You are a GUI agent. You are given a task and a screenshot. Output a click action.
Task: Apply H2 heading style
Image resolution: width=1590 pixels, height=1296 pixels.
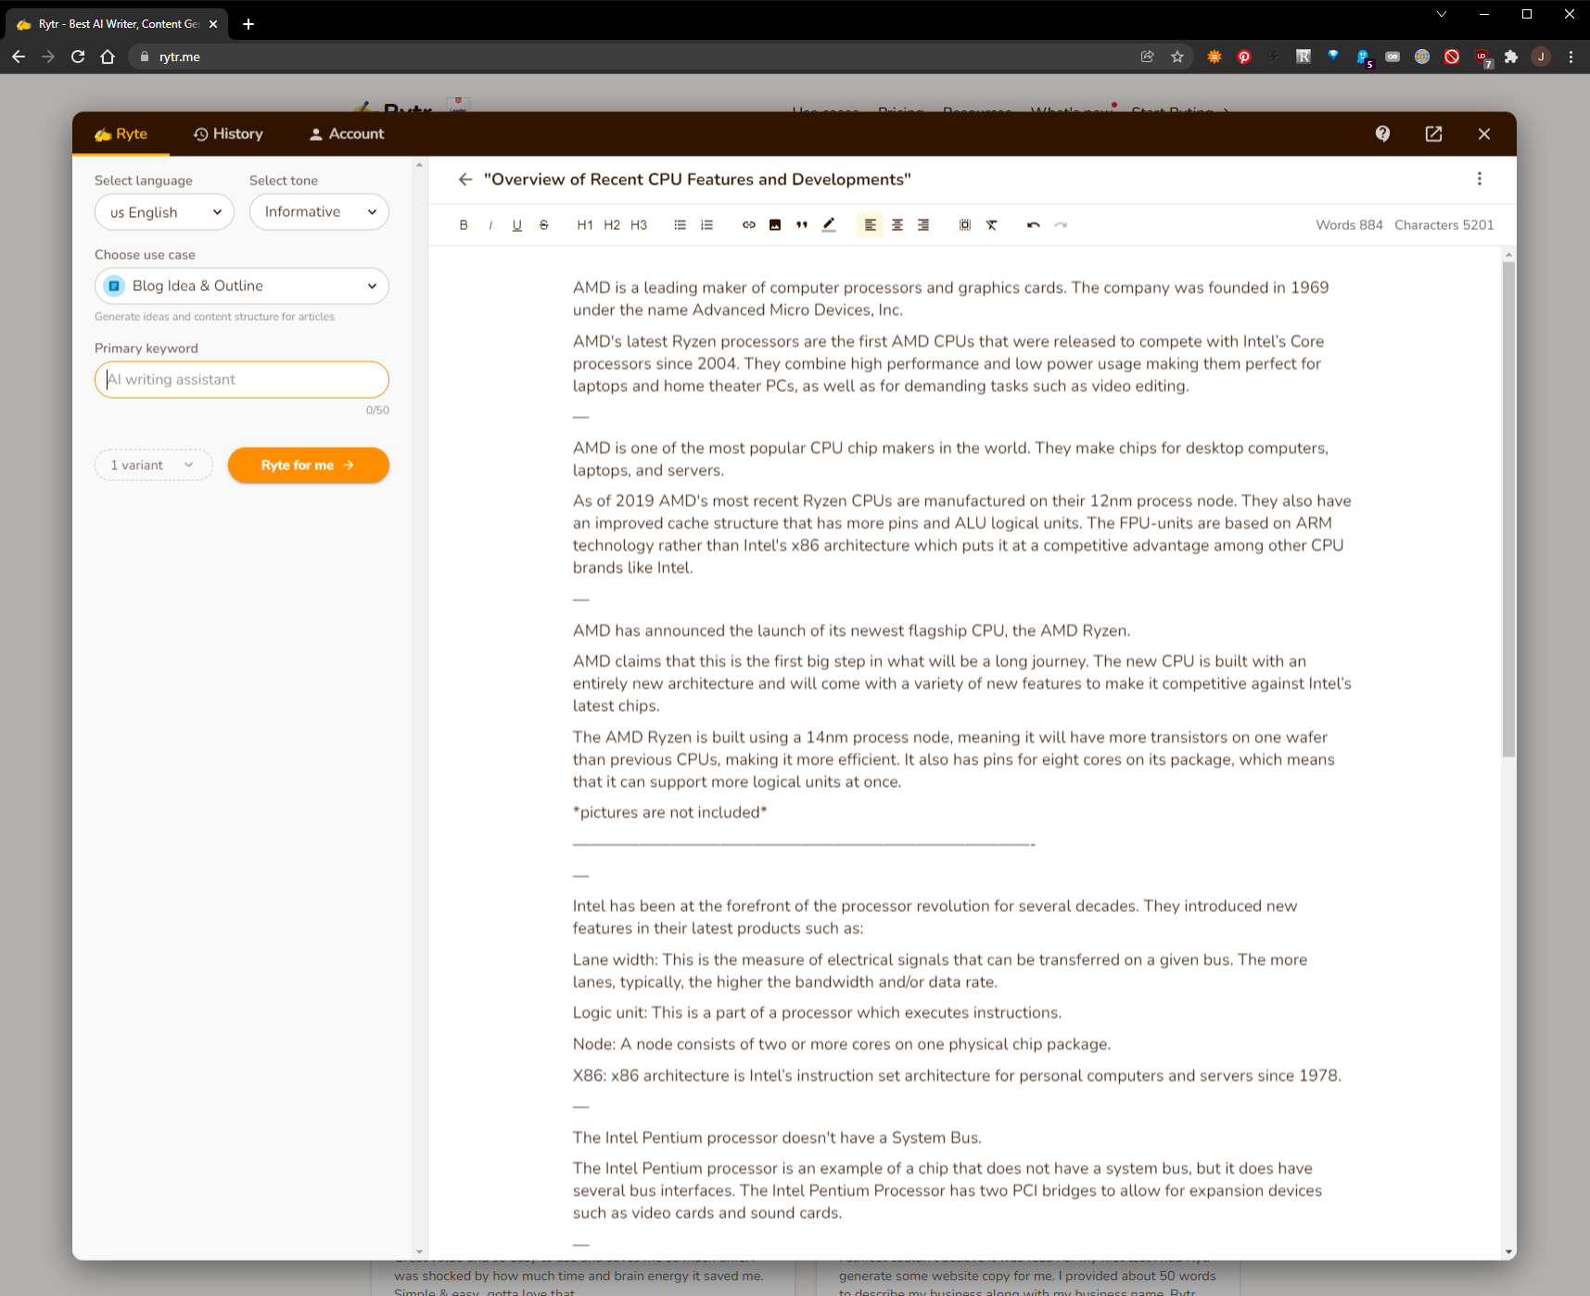[612, 225]
